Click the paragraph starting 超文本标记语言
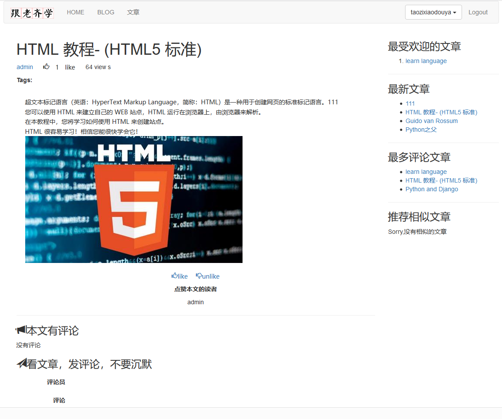 pos(182,102)
